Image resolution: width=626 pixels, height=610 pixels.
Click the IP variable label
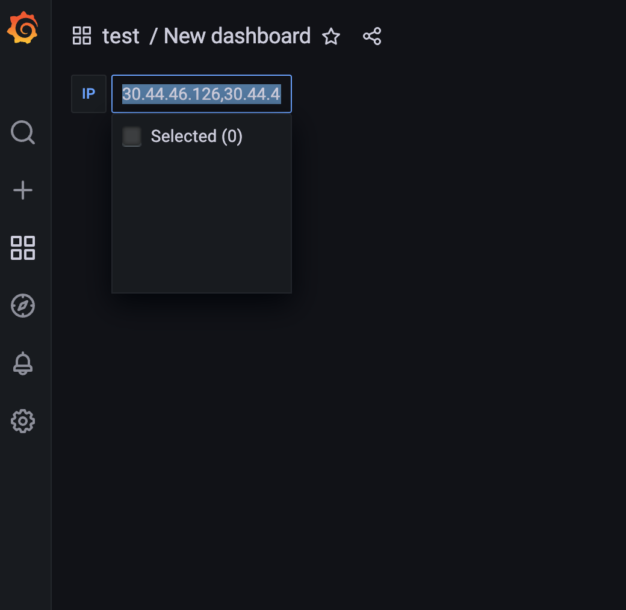88,94
